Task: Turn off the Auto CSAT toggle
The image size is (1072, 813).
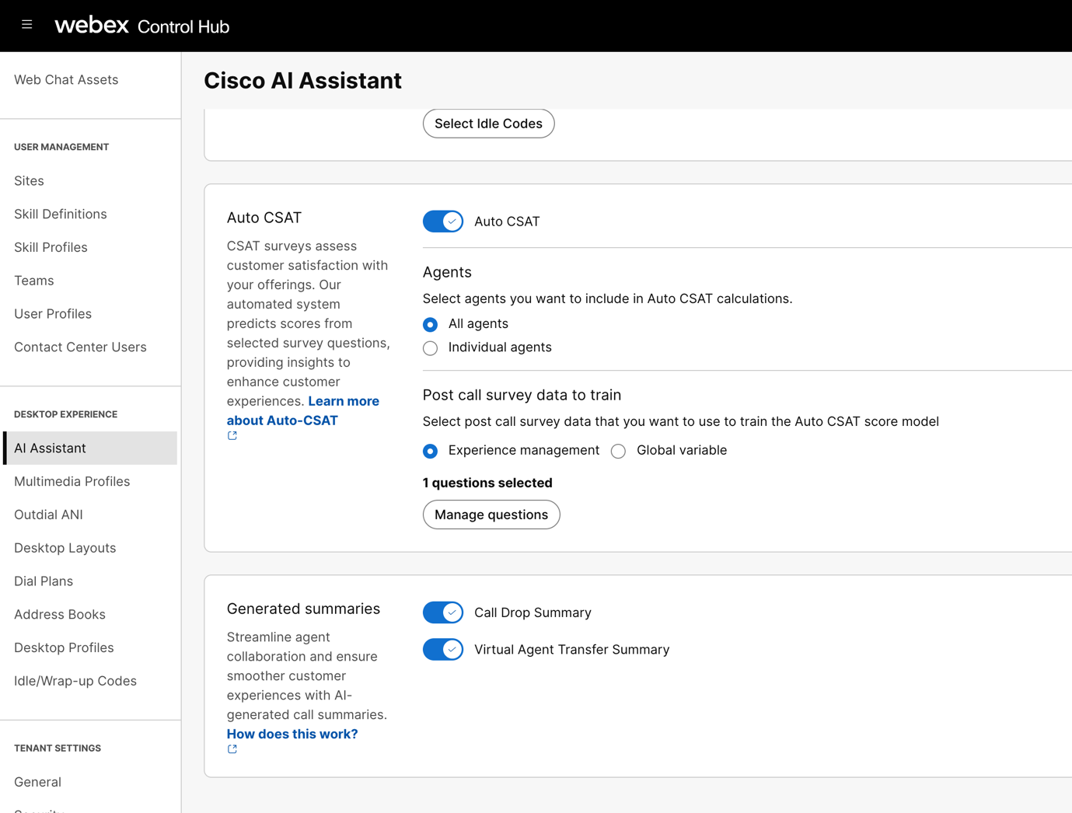Action: 443,222
